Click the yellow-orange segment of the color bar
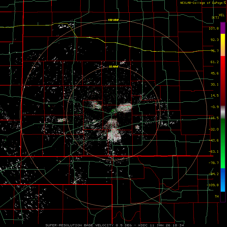 pyautogui.click(x=223, y=45)
